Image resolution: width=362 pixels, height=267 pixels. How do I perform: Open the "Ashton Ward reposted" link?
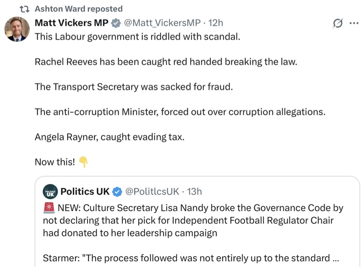[x=78, y=9]
